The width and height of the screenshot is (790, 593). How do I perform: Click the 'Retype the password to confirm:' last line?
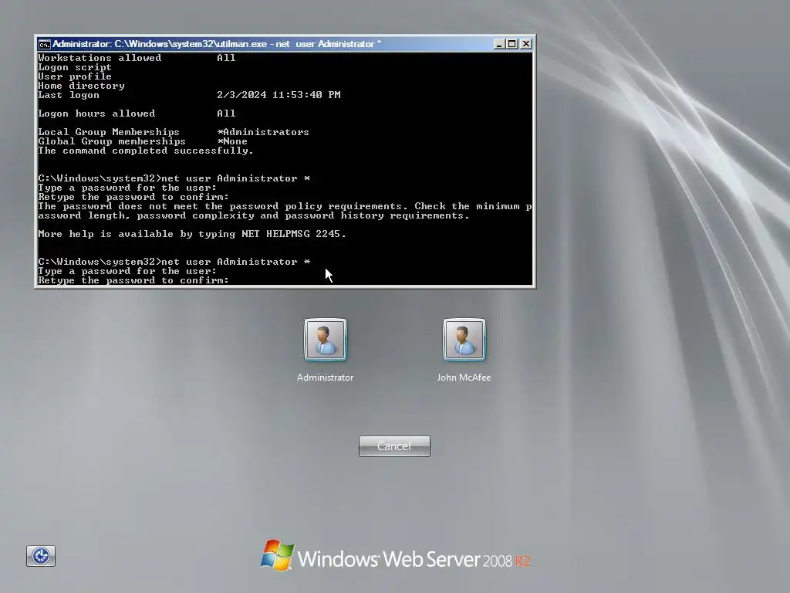(x=133, y=280)
